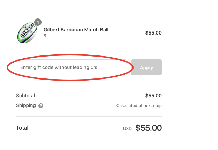The width and height of the screenshot is (218, 150).
Task: Click the Shipping label text
Action: pos(26,105)
